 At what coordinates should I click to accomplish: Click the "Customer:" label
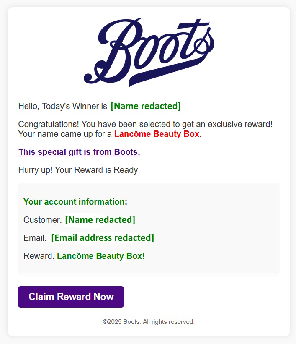click(43, 220)
